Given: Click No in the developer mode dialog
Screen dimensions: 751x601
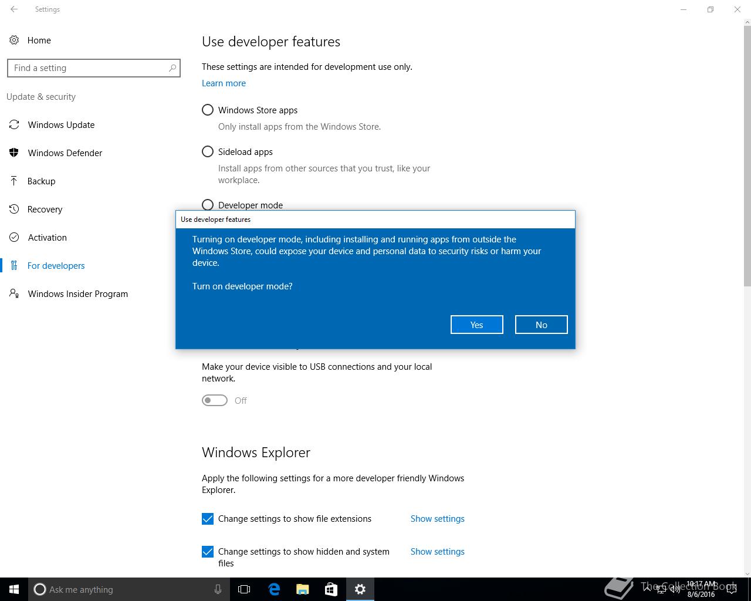Looking at the screenshot, I should point(542,325).
